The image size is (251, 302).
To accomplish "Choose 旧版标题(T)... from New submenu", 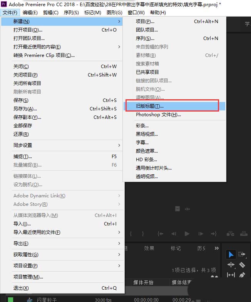I will pos(174,106).
